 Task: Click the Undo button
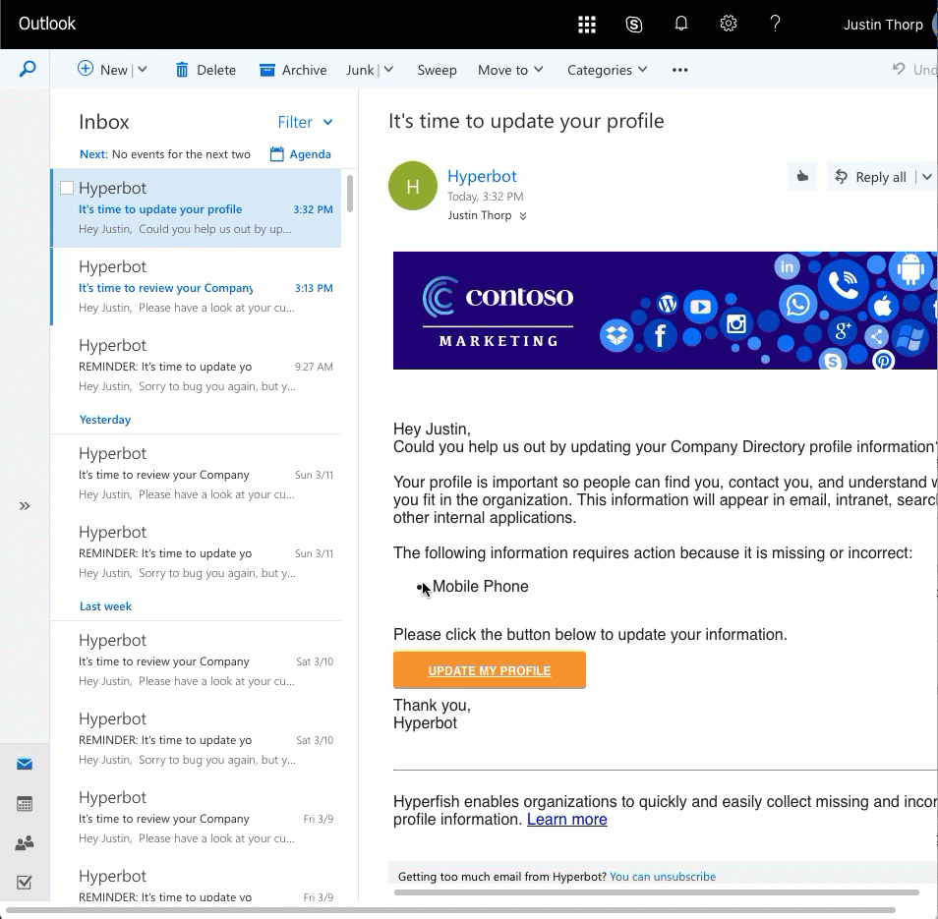(x=914, y=70)
